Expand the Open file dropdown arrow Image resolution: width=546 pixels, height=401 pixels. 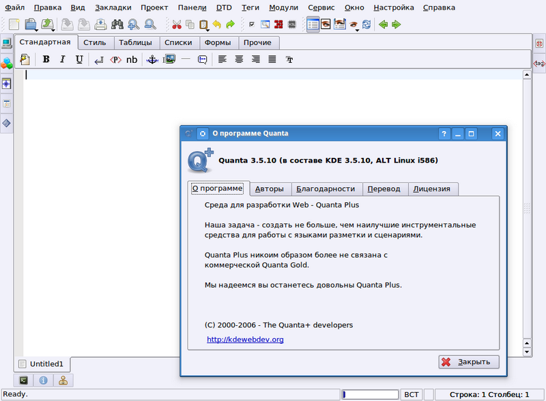(x=36, y=30)
